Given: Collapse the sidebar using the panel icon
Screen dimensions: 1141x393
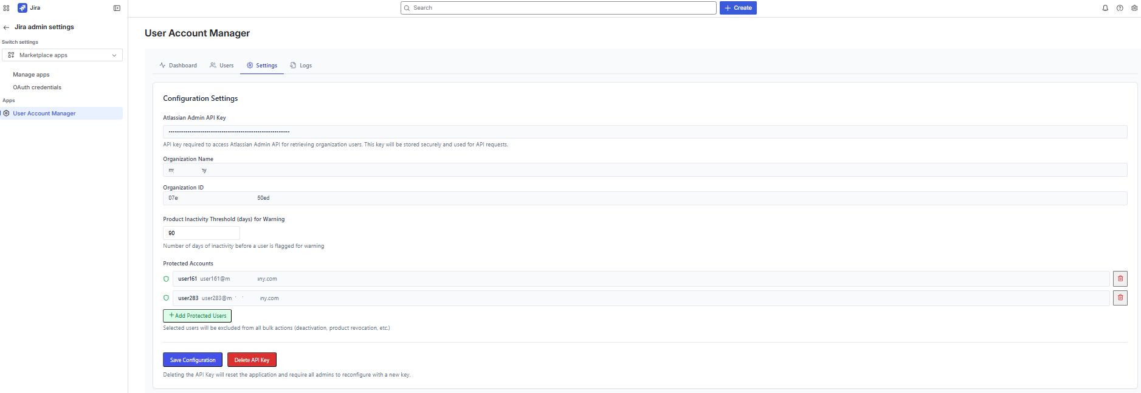Looking at the screenshot, I should point(117,8).
